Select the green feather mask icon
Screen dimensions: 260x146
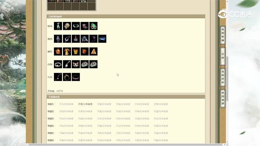pos(93,26)
